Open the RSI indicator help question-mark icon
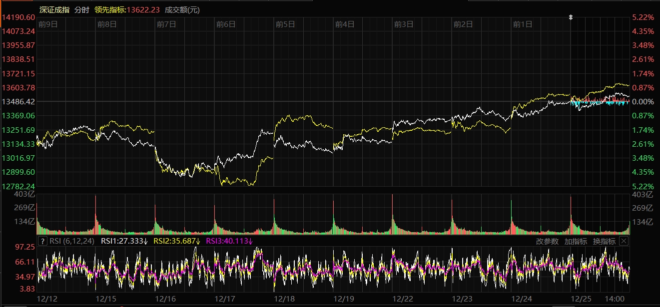The width and height of the screenshot is (660, 307). pos(42,241)
